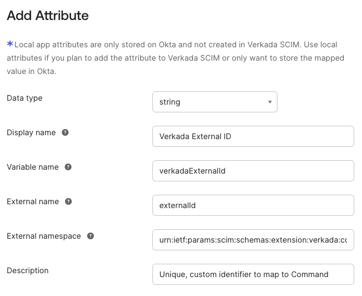The width and height of the screenshot is (362, 296).
Task: Click the help icon beside Display name
Action: [65, 133]
